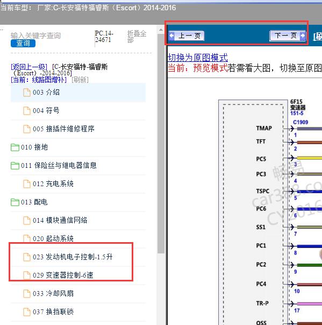Click the 刷新 refresh link

pyautogui.click(x=80, y=80)
